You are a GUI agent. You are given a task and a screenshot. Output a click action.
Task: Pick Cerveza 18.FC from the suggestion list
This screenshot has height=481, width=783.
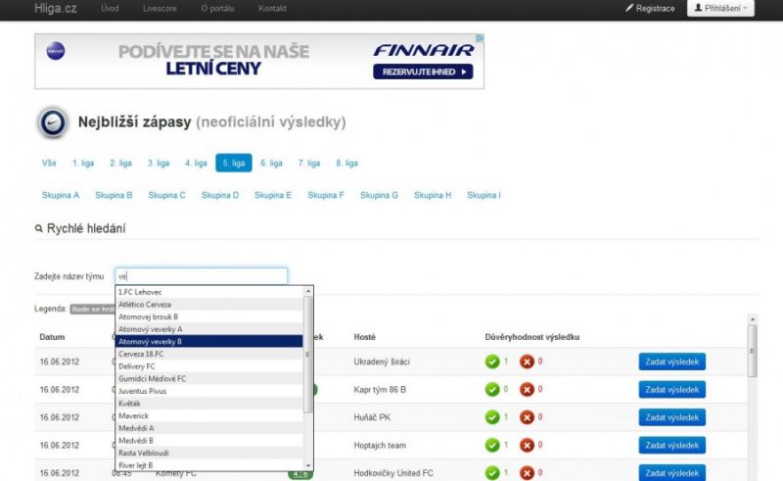[209, 354]
